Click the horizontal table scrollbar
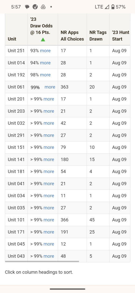 pyautogui.click(x=42, y=261)
